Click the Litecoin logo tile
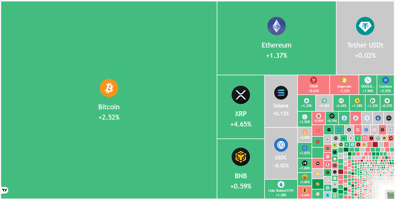 pyautogui.click(x=378, y=118)
